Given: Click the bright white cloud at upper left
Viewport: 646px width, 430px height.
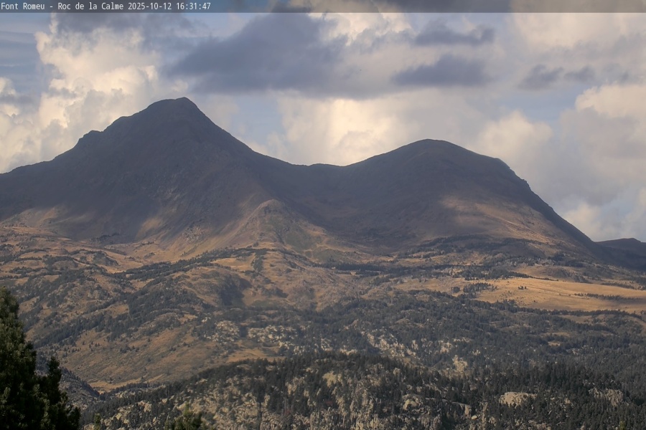Looking at the screenshot, I should click(86, 79).
